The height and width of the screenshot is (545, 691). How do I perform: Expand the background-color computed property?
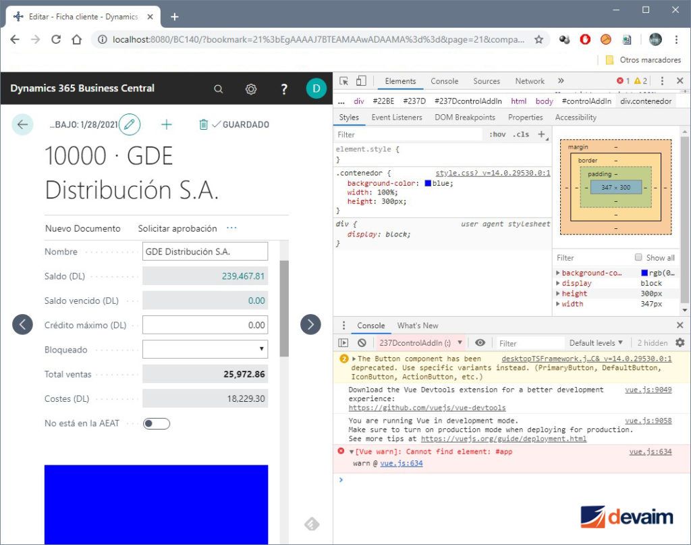pyautogui.click(x=558, y=273)
